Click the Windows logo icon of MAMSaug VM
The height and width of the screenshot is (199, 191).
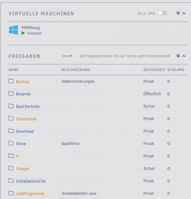coord(13,30)
